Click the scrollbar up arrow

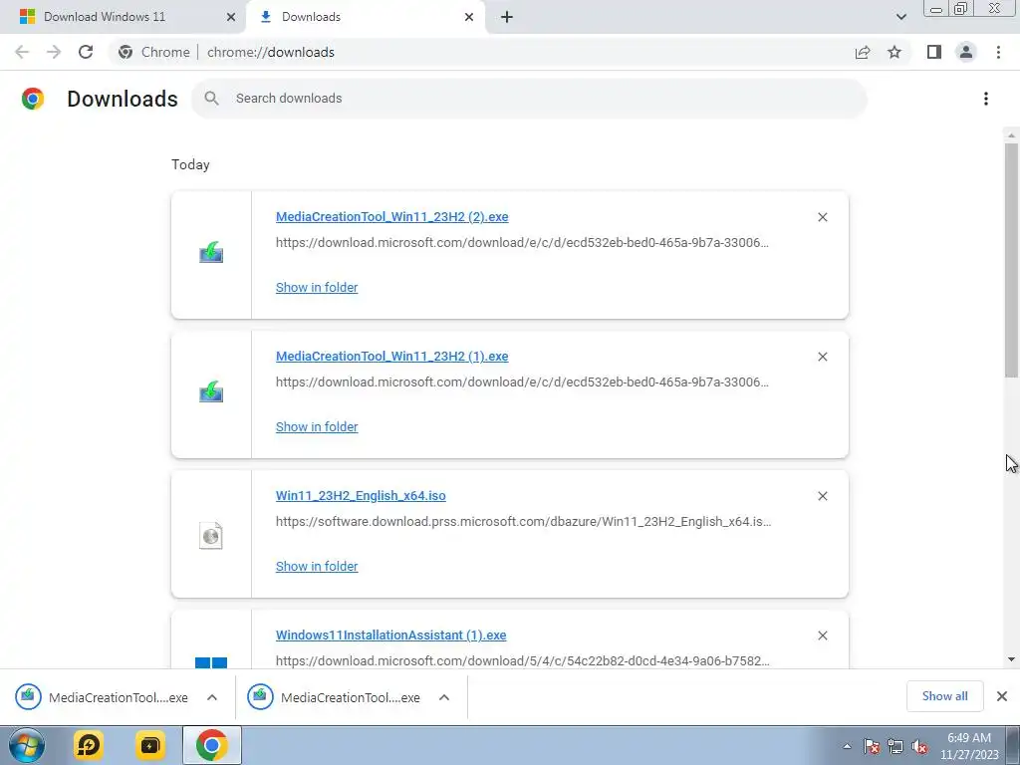pyautogui.click(x=1011, y=135)
